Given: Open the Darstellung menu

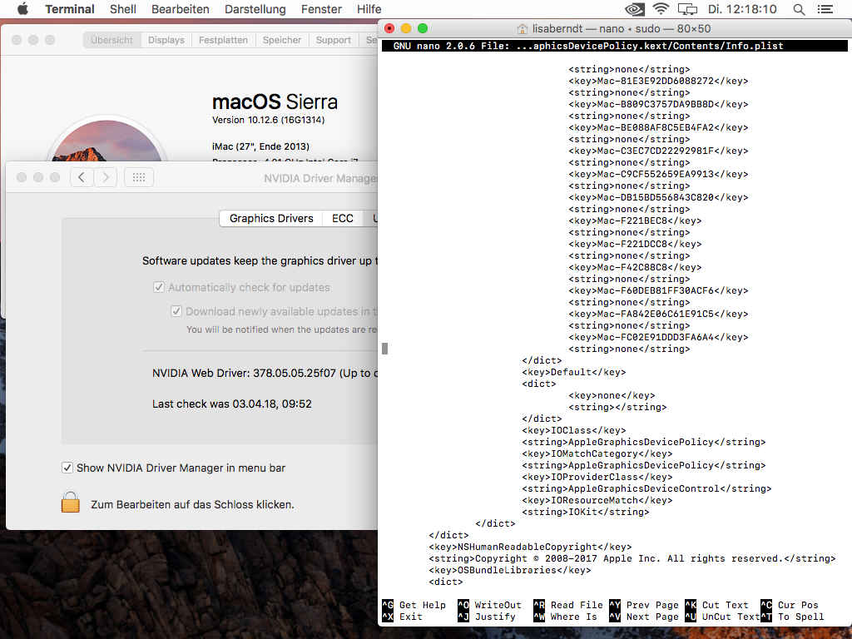Looking at the screenshot, I should (x=255, y=9).
